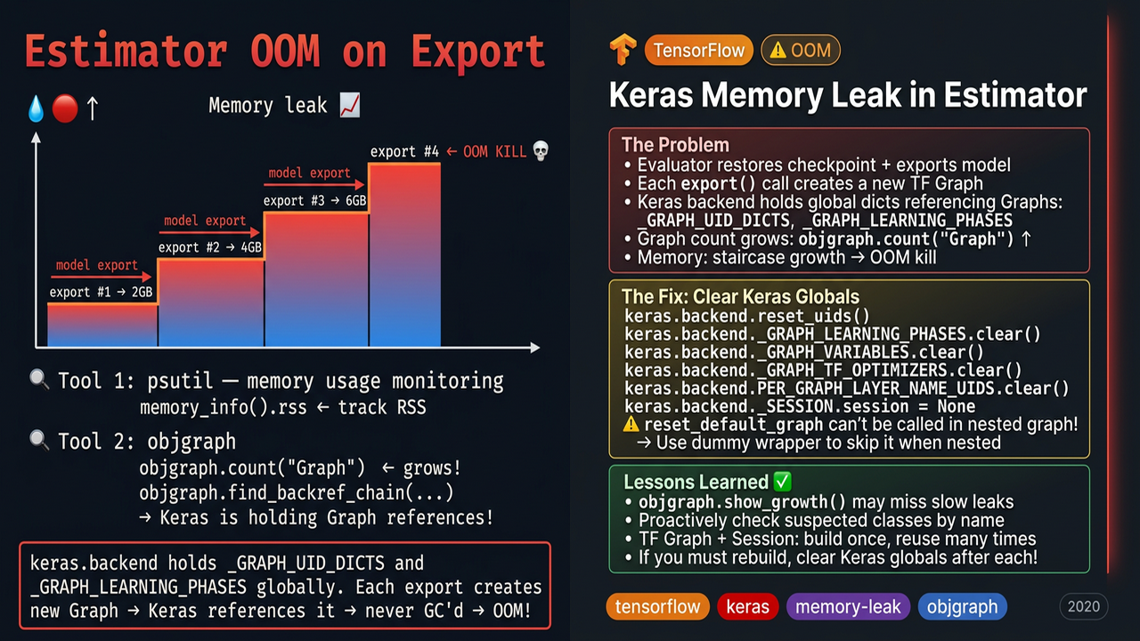Open the red keras tag

747,607
